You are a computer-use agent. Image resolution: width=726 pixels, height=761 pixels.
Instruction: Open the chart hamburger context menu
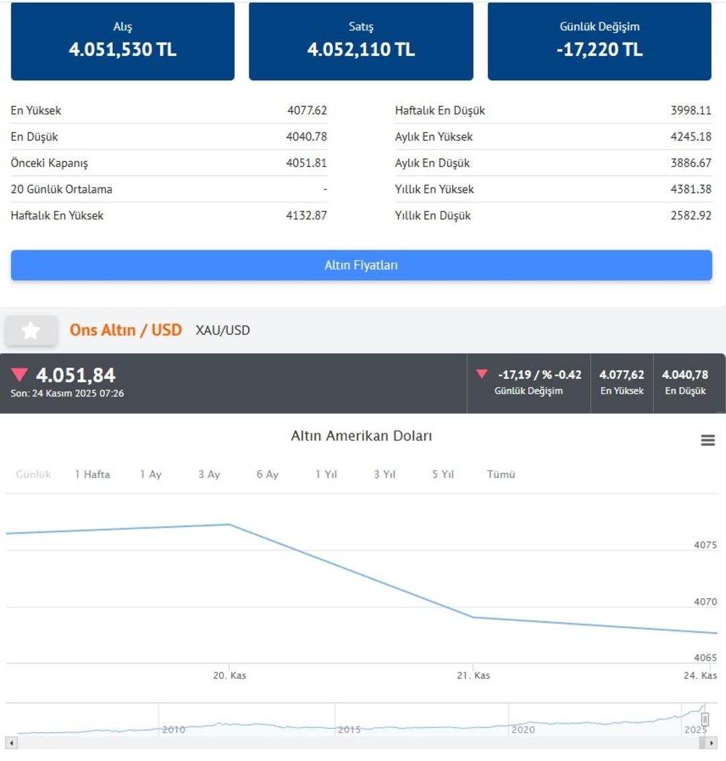[x=707, y=440]
